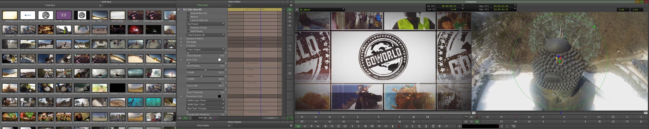The height and width of the screenshot is (129, 649).
Task: Click Play in the record monitor controls
Action: 564,117
